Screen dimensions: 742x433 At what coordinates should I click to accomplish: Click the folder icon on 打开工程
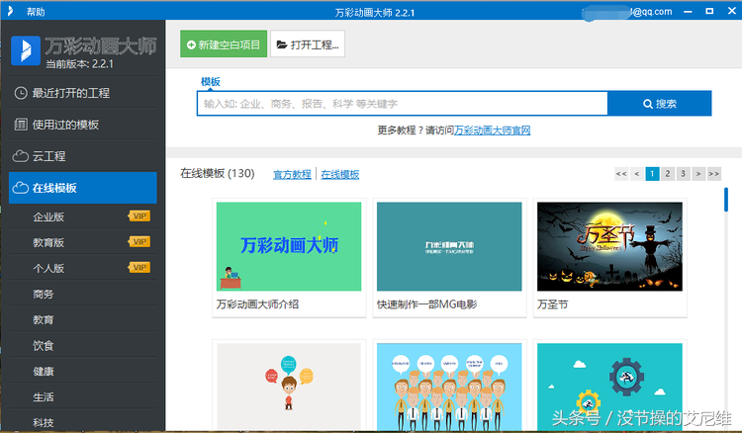[x=282, y=44]
